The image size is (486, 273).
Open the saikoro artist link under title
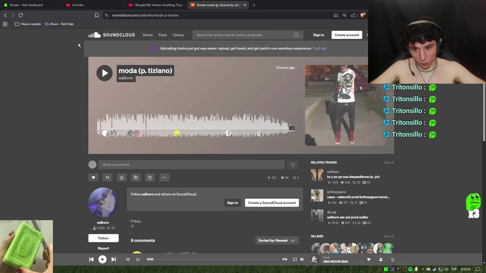[x=126, y=78]
